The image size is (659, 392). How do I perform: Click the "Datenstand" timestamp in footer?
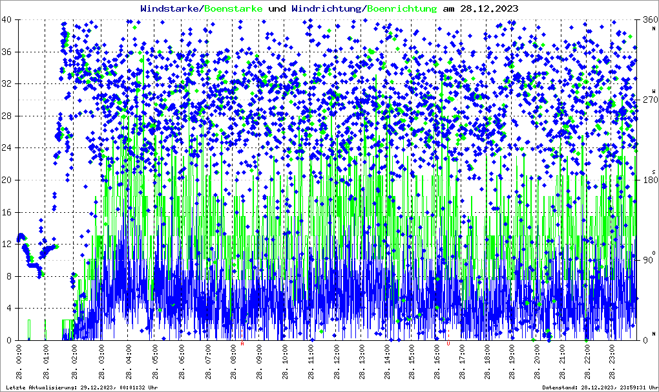click(x=600, y=387)
